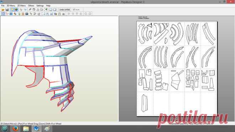Select the scissors edge-cut tool icon
The image size is (235, 132).
click(x=7, y=14)
